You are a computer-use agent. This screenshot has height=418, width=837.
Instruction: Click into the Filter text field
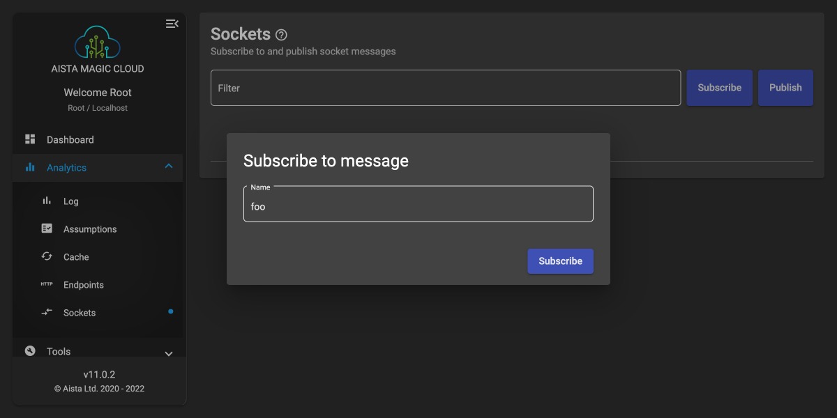click(445, 88)
